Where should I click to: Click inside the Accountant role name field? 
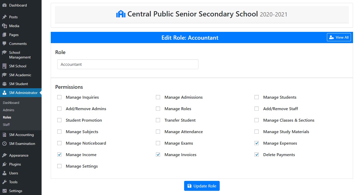pyautogui.click(x=128, y=64)
